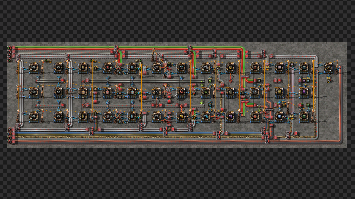The image size is (355, 199).
Task: Select the blue express belt assembler in top row
Action: tap(132, 68)
